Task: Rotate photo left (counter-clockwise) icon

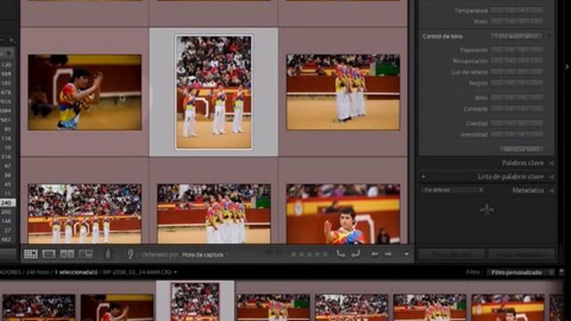Action: [341, 253]
